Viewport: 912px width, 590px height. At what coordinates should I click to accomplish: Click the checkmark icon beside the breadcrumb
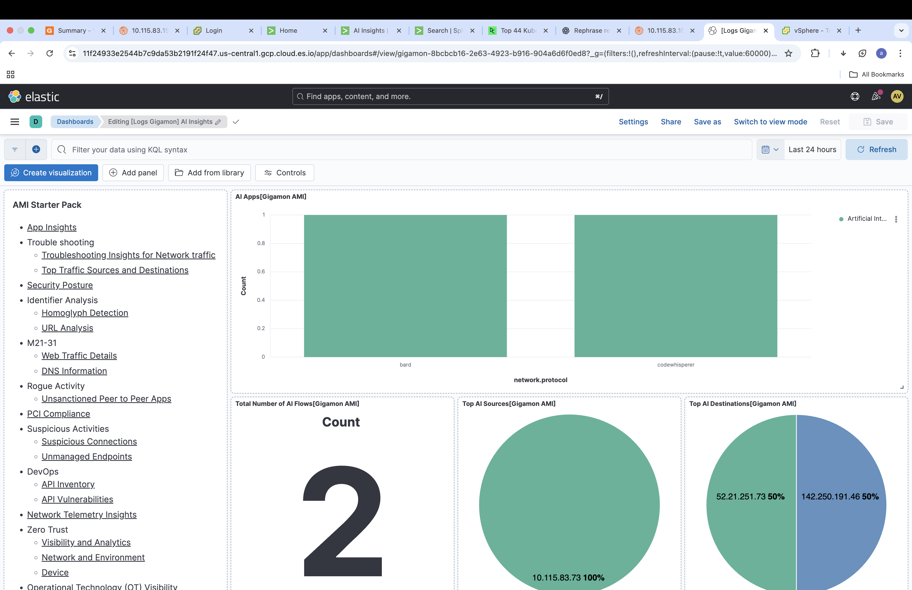tap(236, 122)
